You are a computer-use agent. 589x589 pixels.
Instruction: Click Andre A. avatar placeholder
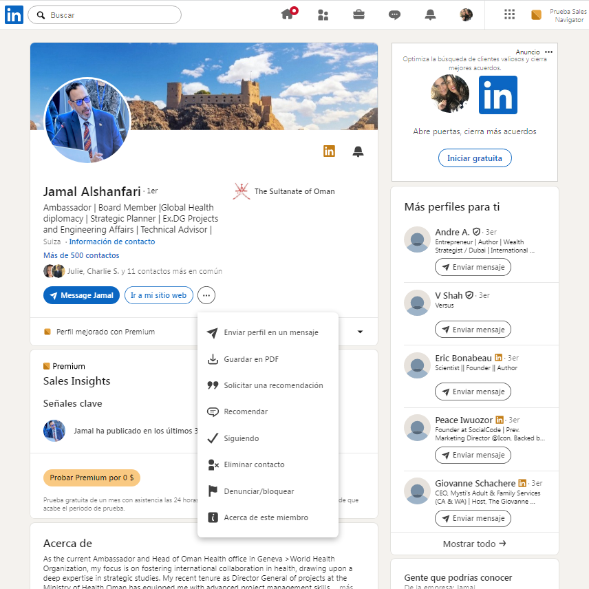(418, 239)
